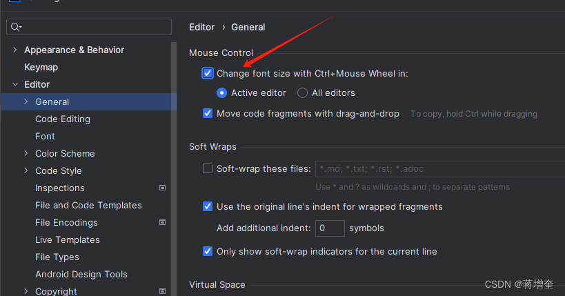
Task: Toggle Change font size with Ctrl+Mouse Wheel
Action: click(x=208, y=74)
